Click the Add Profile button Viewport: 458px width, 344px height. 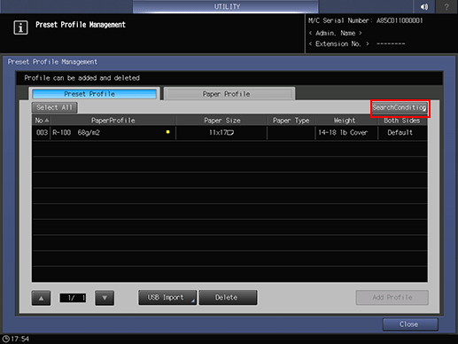pos(392,297)
